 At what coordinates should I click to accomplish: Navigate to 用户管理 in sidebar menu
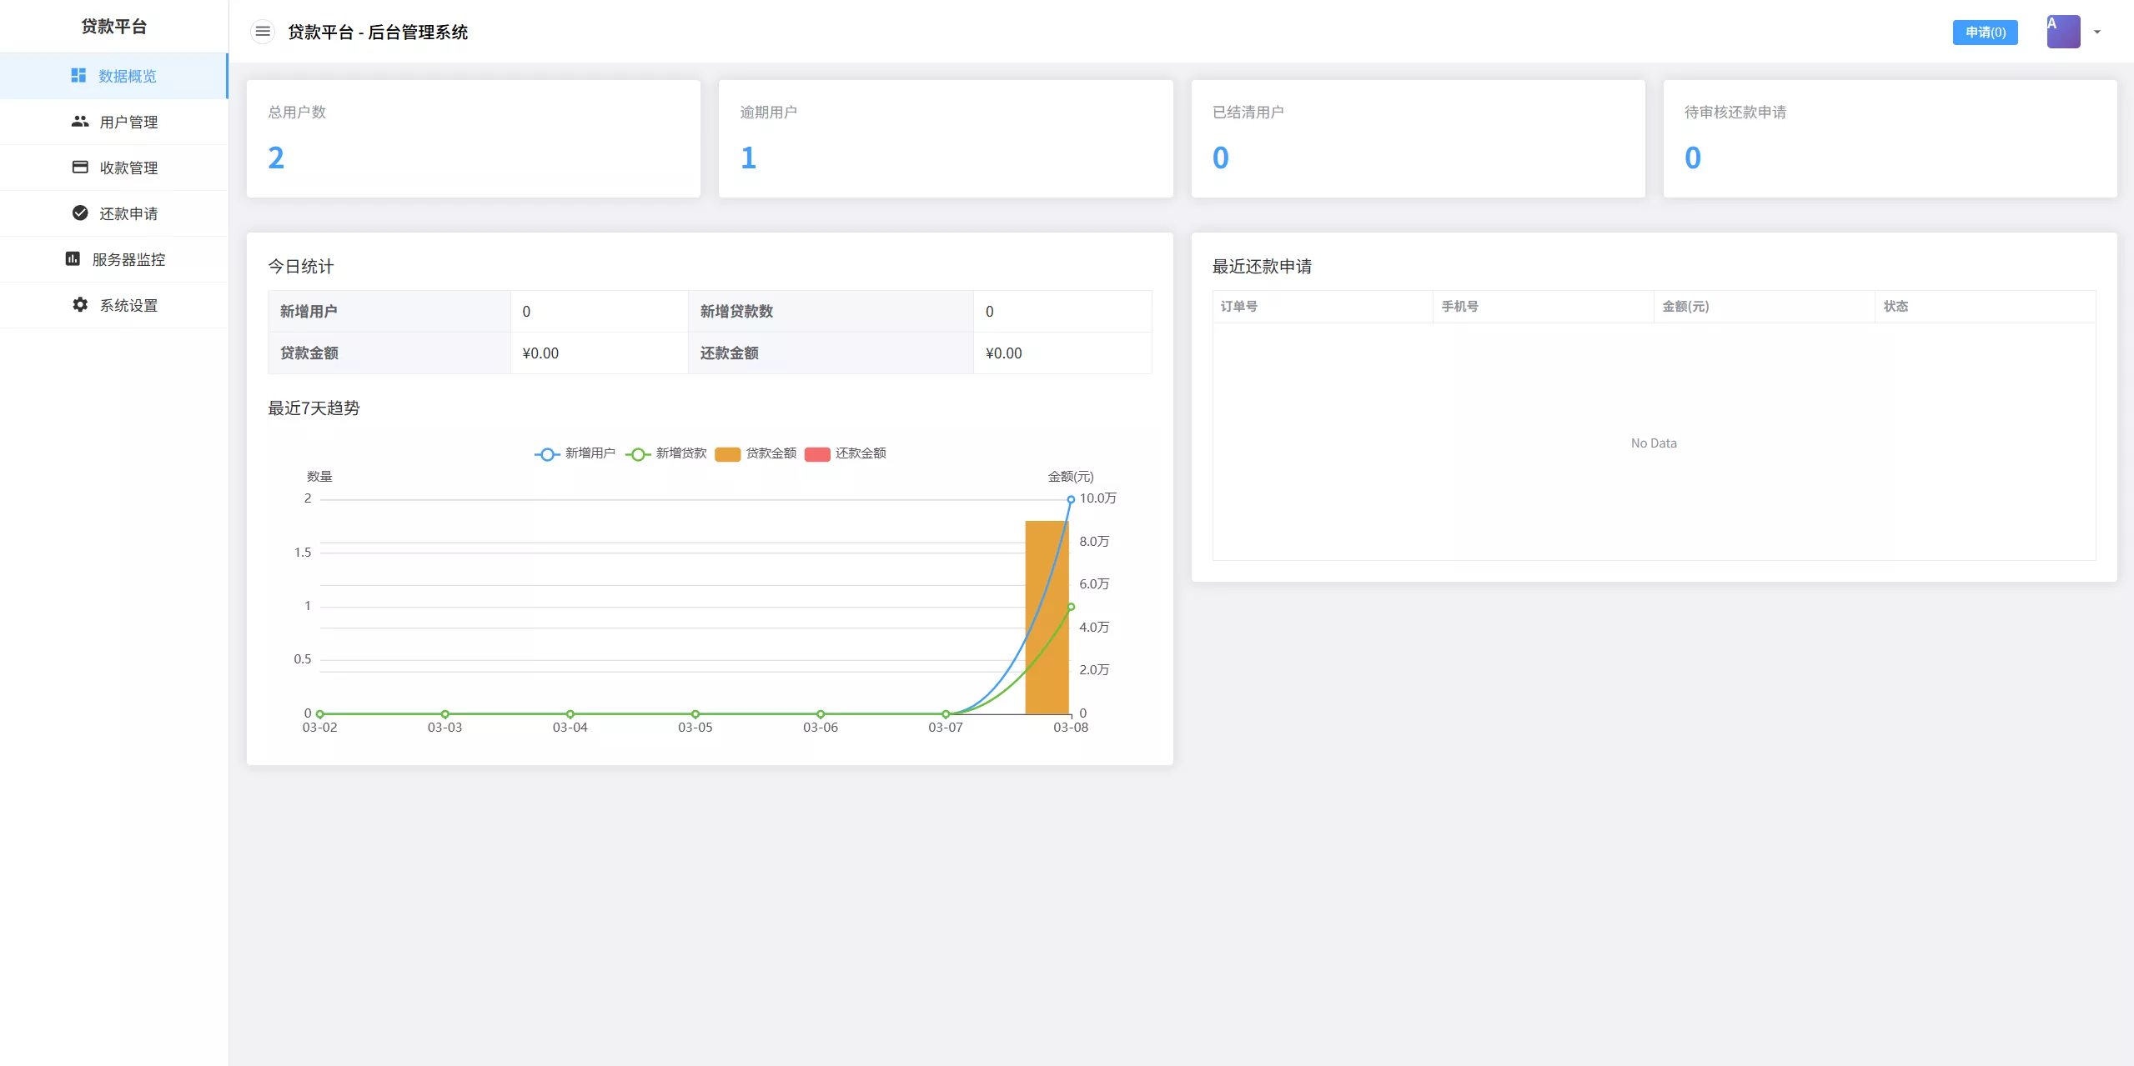128,121
